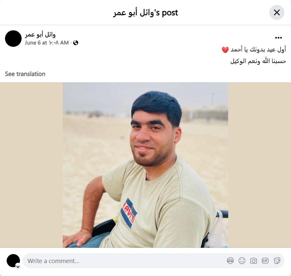The height and width of the screenshot is (276, 291).
Task: Click the globe public audience icon
Action: [75, 43]
